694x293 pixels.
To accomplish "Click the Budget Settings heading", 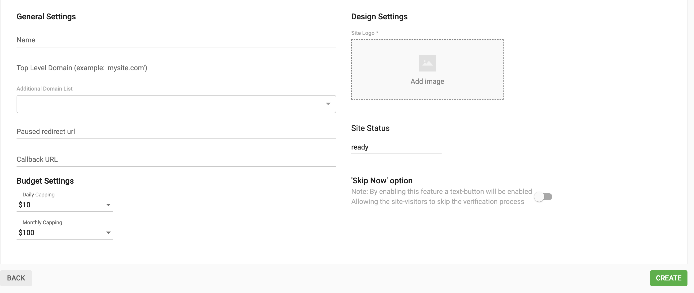I will (x=45, y=181).
